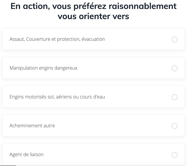The image size is (187, 166).
Task: Select the Manipulation engins dangereux radio button
Action: (x=175, y=68)
